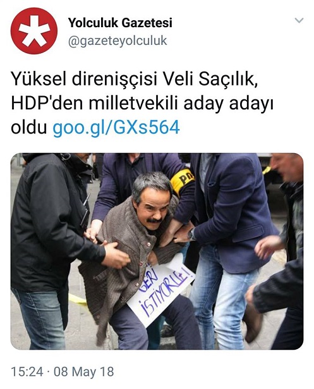This screenshot has width=314, height=389.
Task: Click the yellow armband in the photo
Action: (183, 182)
